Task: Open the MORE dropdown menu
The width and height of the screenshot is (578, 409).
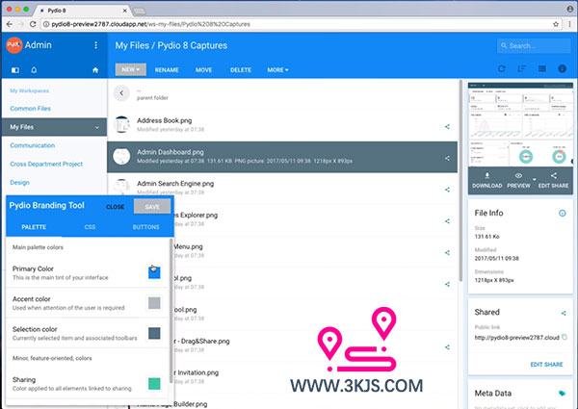Action: tap(277, 70)
